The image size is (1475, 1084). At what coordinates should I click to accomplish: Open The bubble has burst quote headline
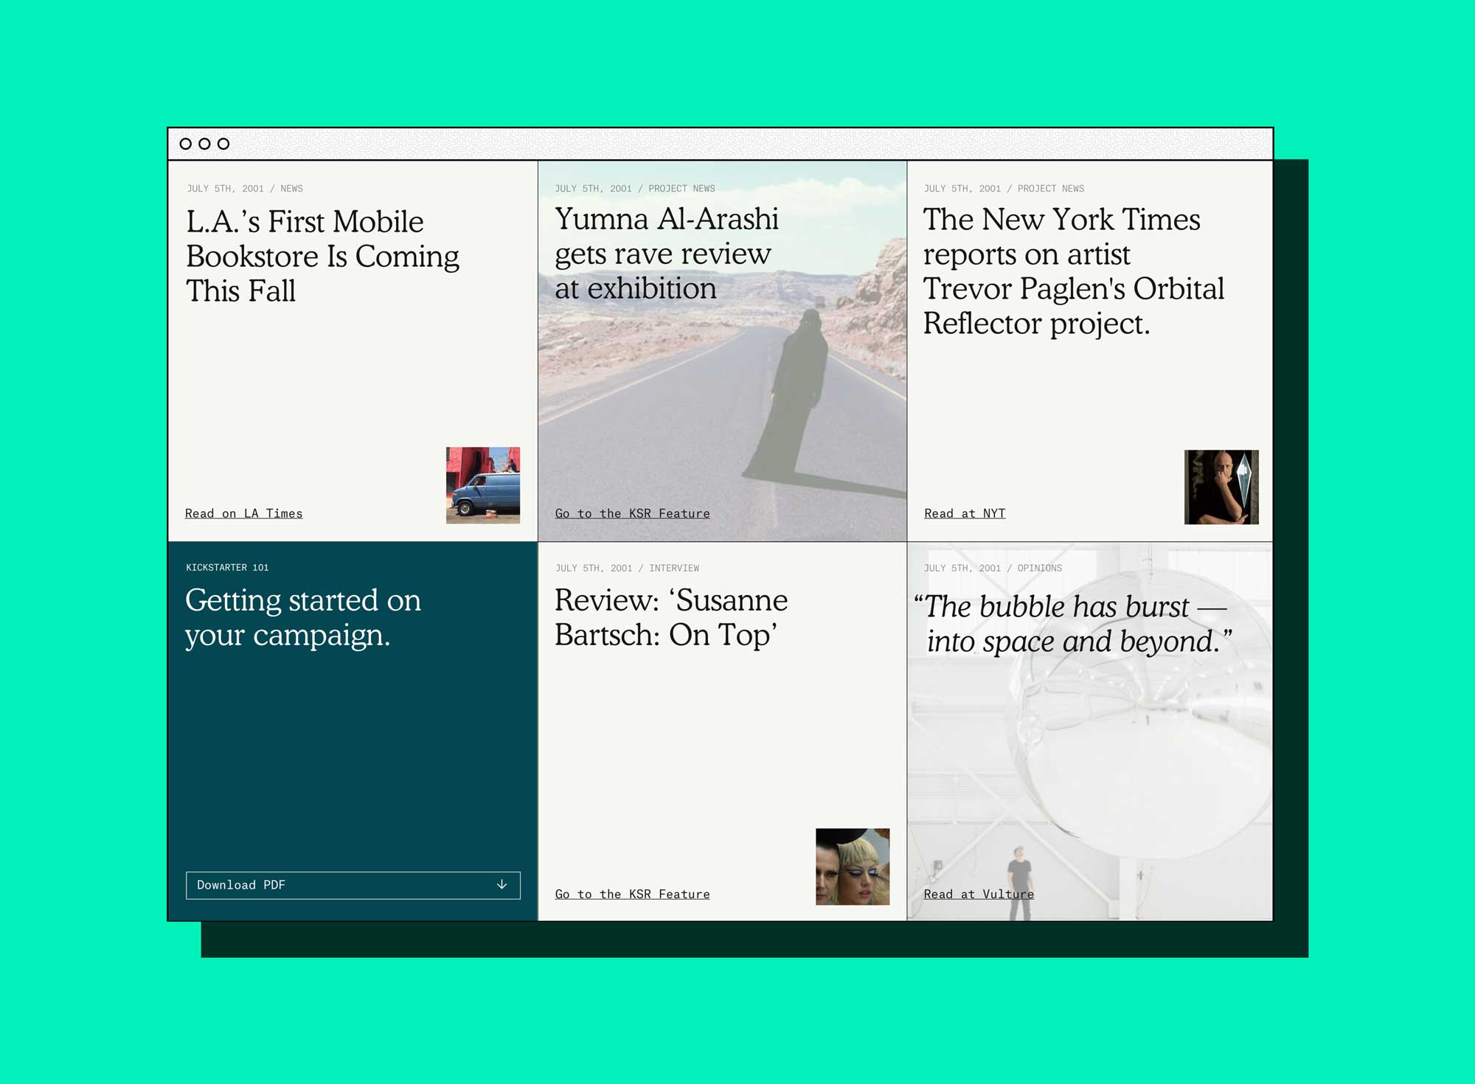click(x=1072, y=624)
